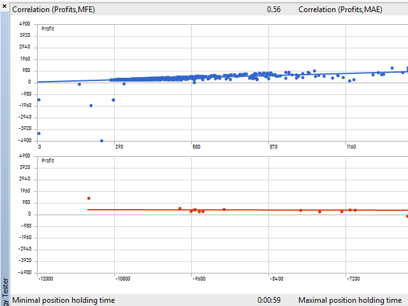Click the x-axis label -8400 in the MAE chart
The width and height of the screenshot is (408, 306).
[x=276, y=279]
